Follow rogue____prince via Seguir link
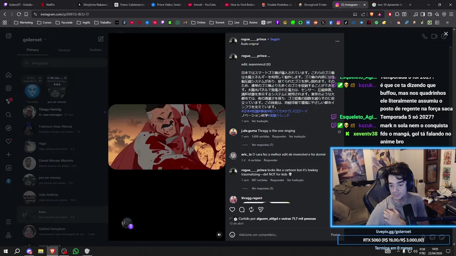 point(275,39)
